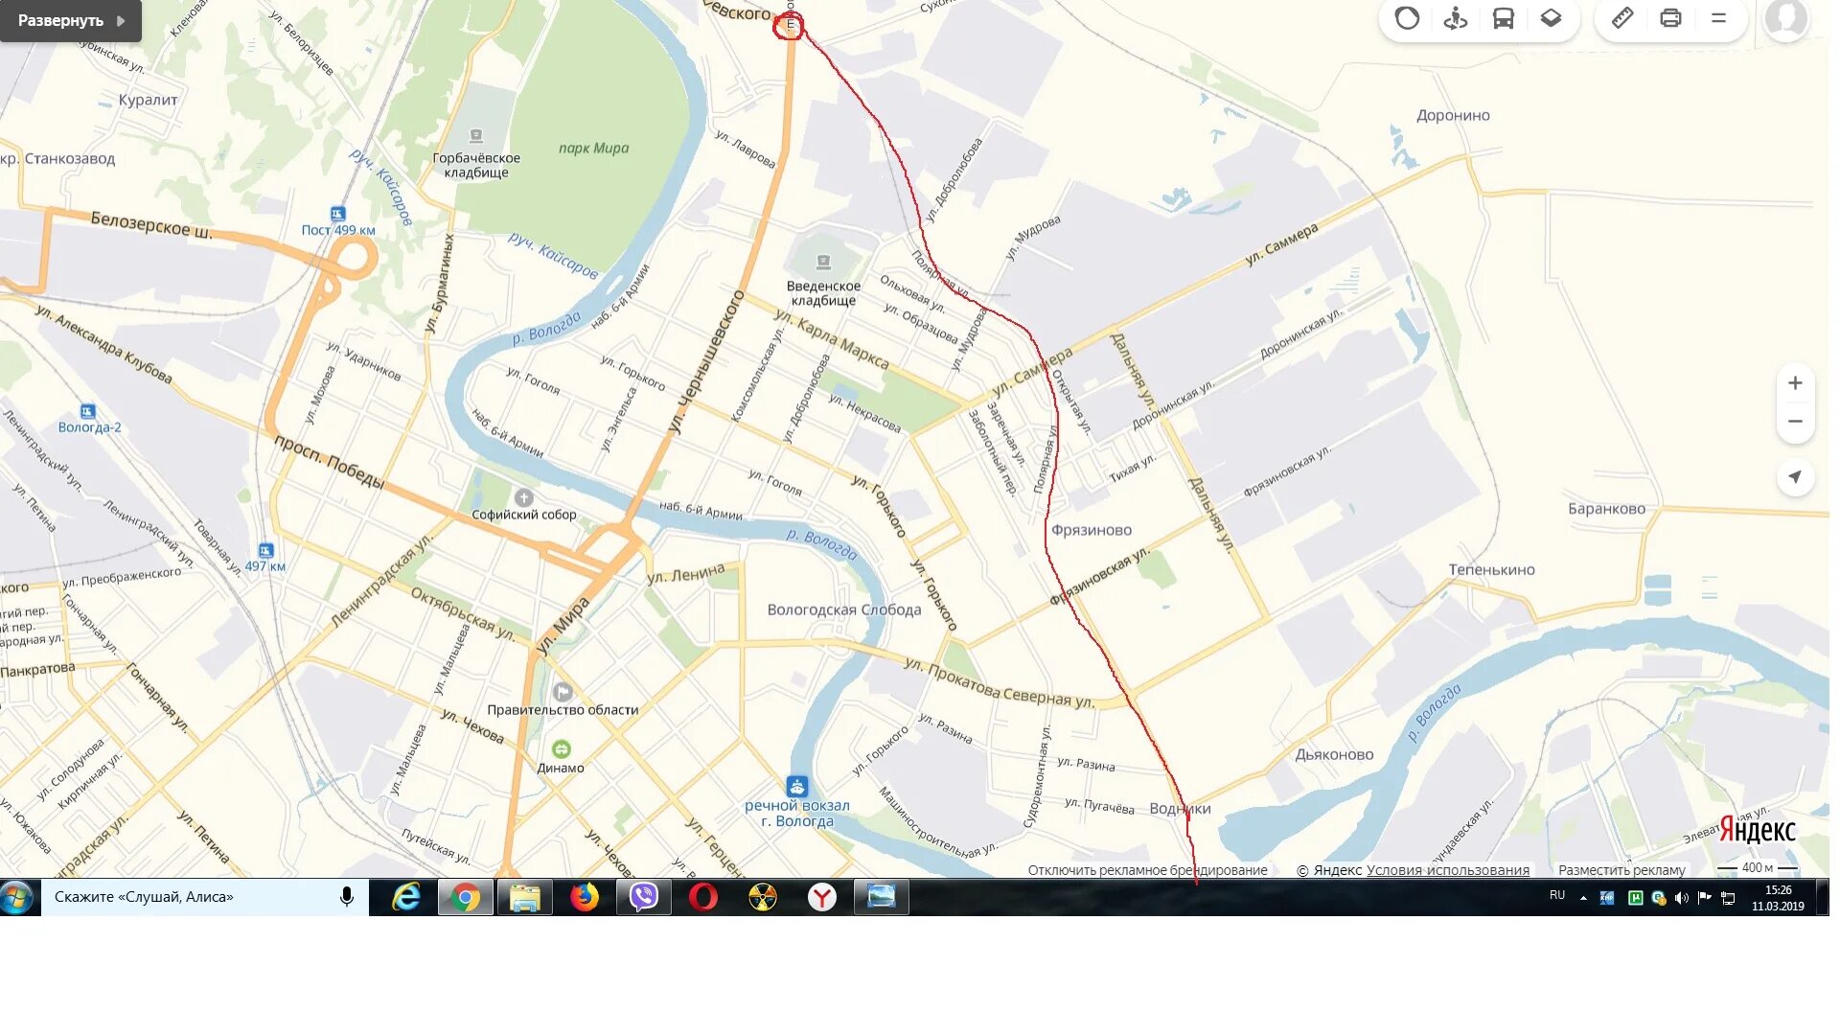Image resolution: width=1840 pixels, height=1035 pixels.
Task: Select Правительство области flag marker
Action: pyautogui.click(x=563, y=692)
